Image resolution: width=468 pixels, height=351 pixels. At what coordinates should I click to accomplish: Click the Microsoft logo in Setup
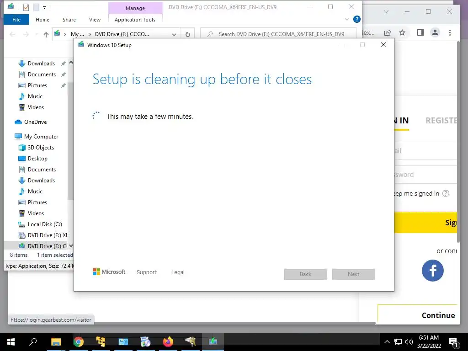109,271
